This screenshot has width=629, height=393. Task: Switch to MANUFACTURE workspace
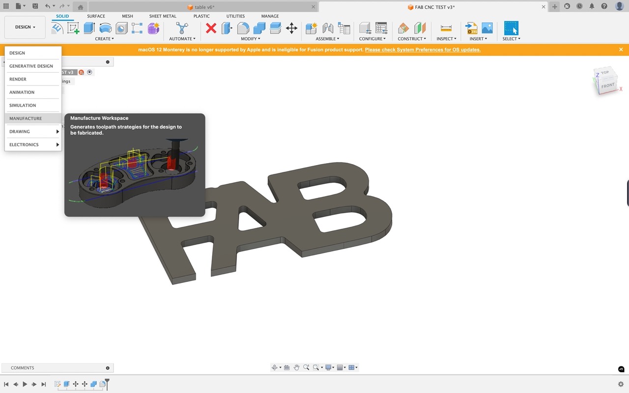(33, 118)
